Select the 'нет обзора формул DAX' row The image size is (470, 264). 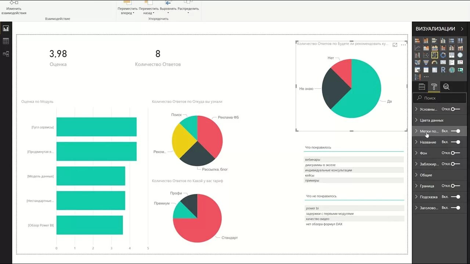tap(354, 224)
